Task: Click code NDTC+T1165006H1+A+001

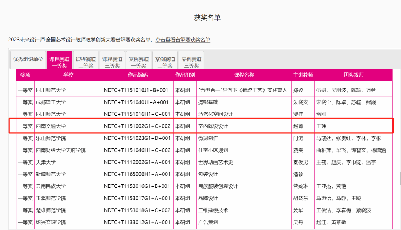Action: [137, 174]
